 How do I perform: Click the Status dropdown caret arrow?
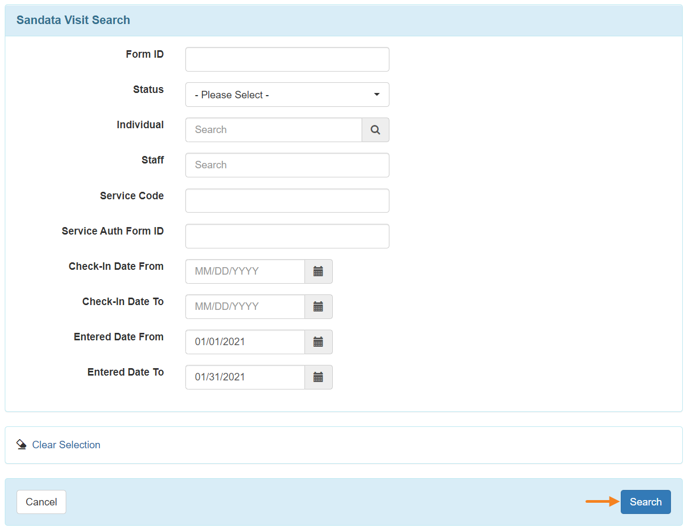377,95
